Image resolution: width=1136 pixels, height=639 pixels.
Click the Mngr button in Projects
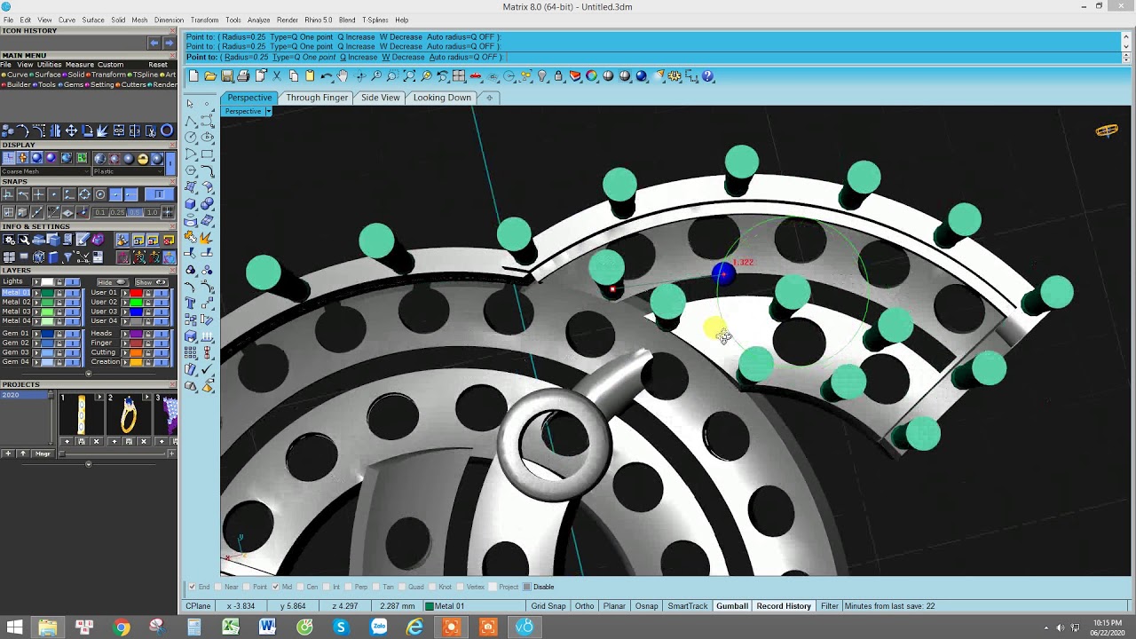point(43,454)
